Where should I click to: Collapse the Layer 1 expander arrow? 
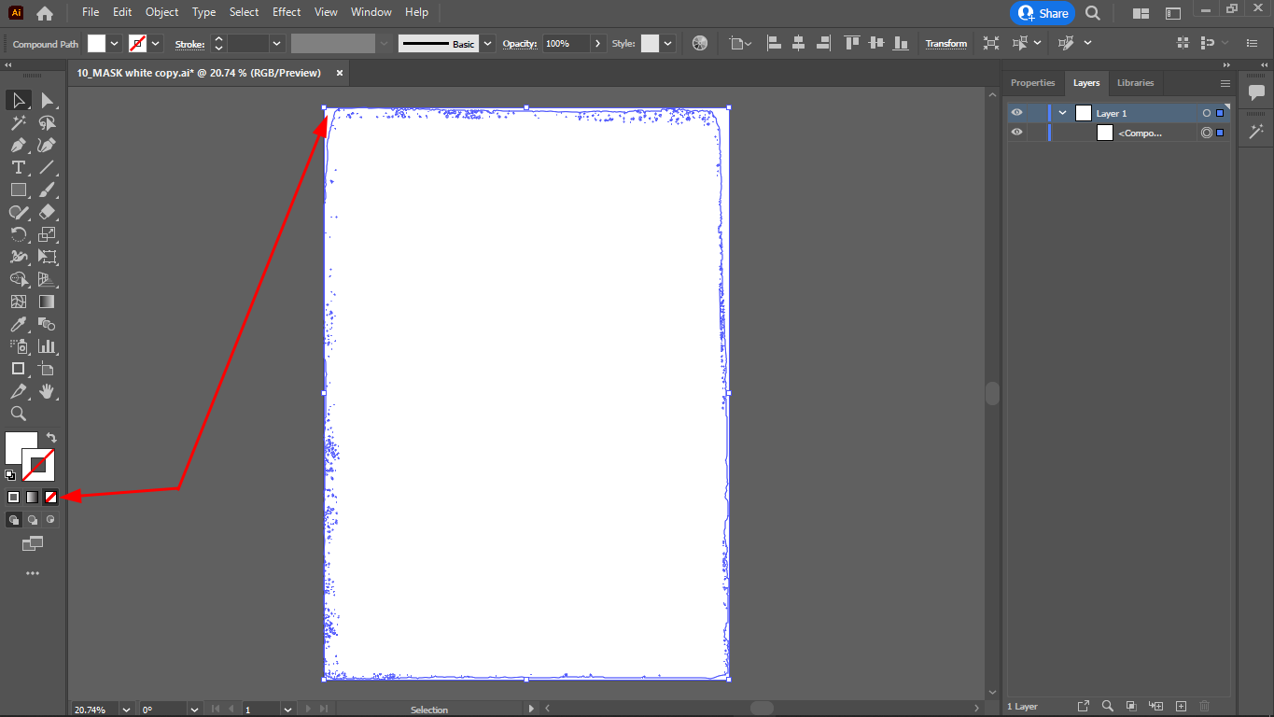pyautogui.click(x=1061, y=112)
